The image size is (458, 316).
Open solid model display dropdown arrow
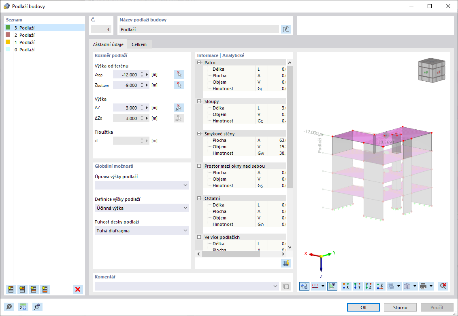pos(399,286)
